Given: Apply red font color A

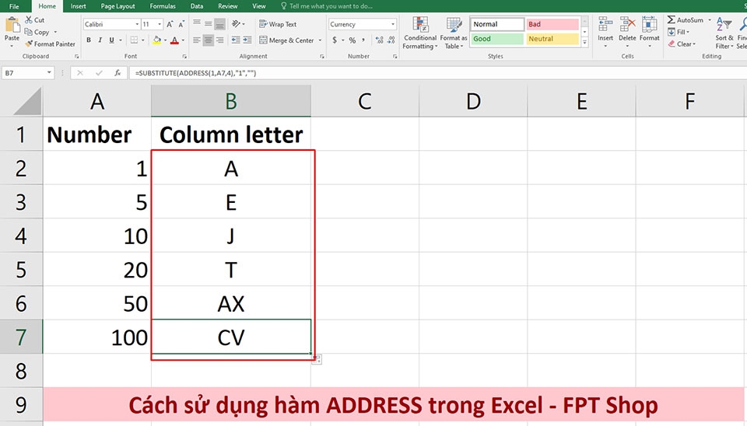Looking at the screenshot, I should click(175, 40).
